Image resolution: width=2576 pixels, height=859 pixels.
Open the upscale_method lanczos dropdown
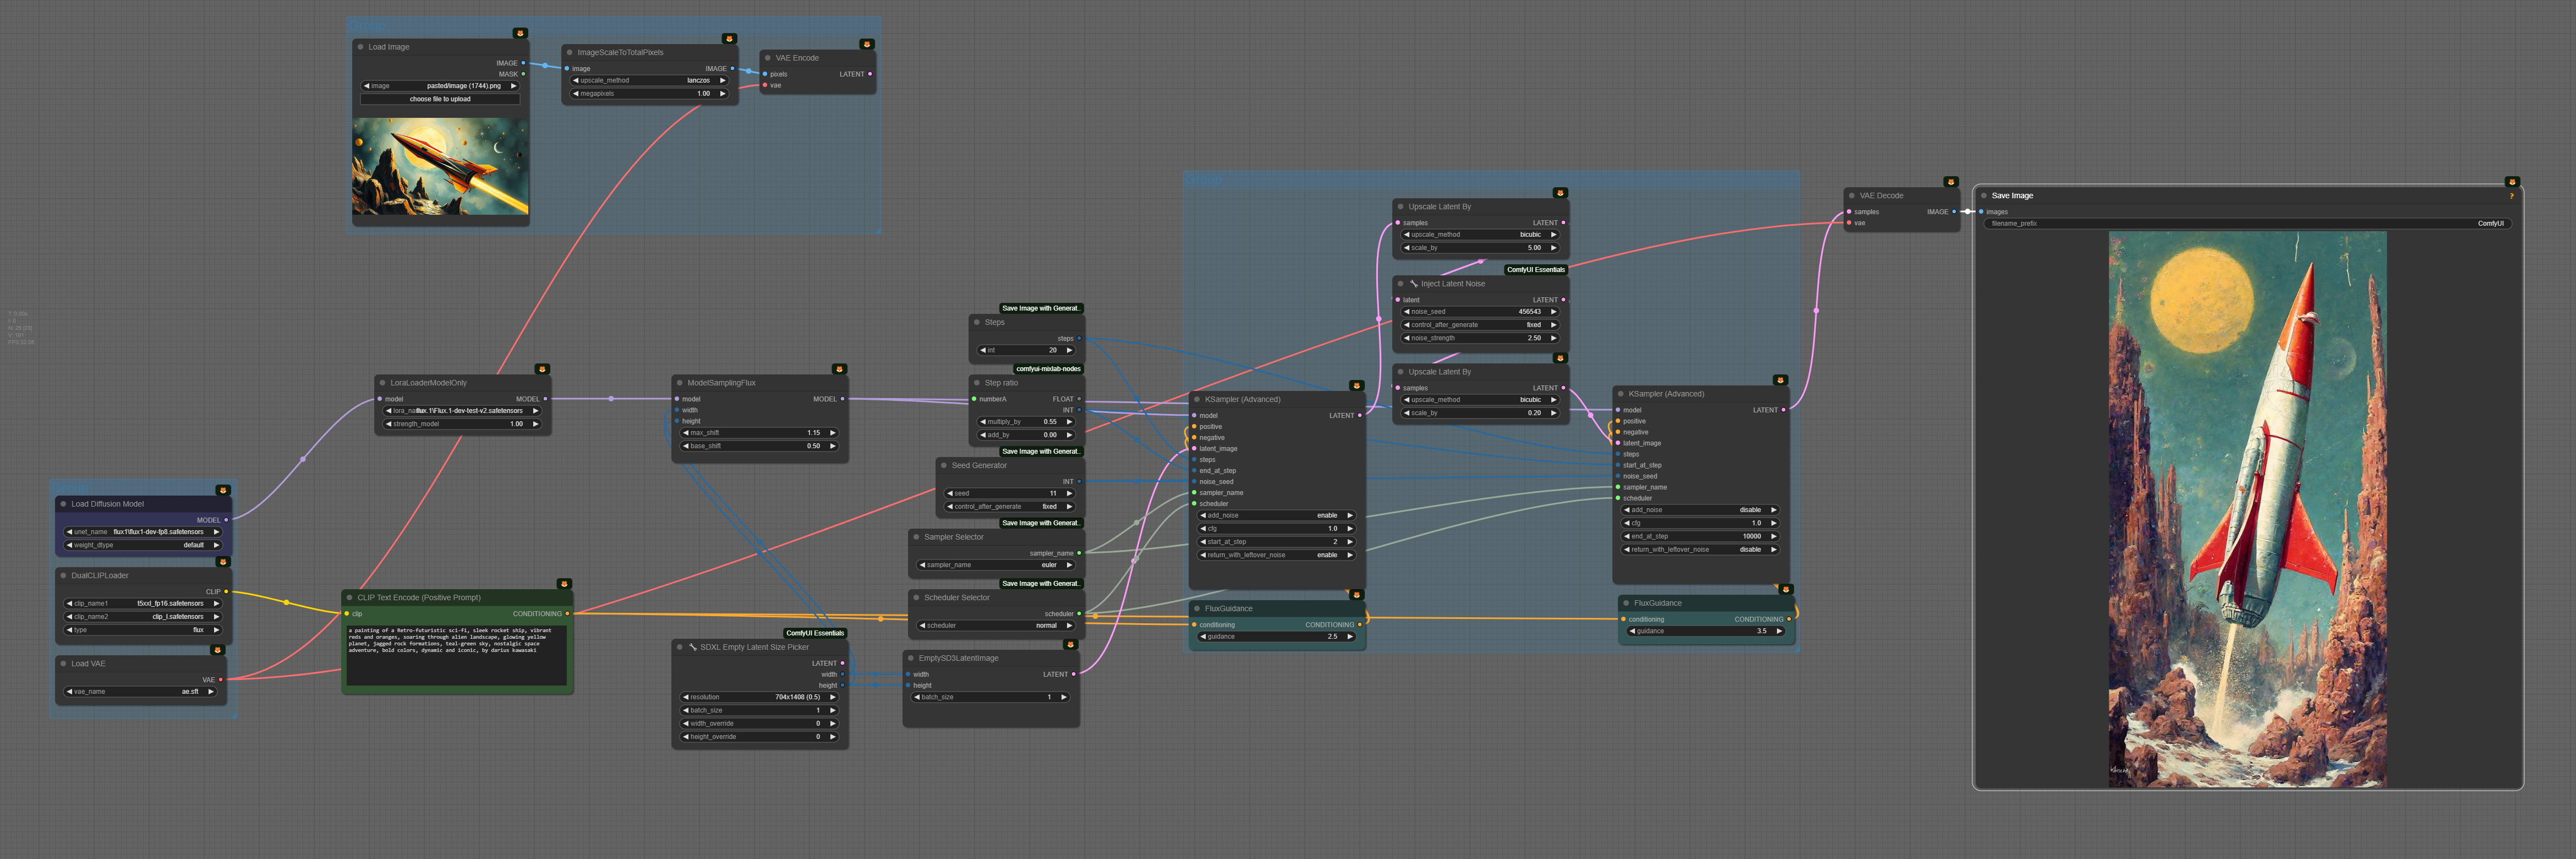[x=648, y=80]
